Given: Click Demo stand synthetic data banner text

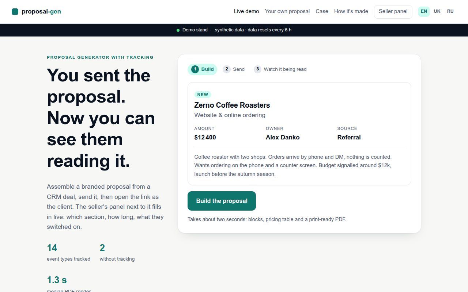Looking at the screenshot, I should (x=237, y=30).
